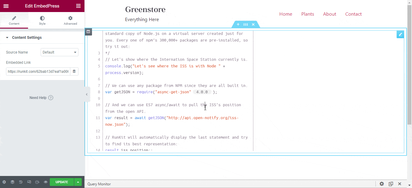Viewport: 412px width, 188px height.
Task: Switch to the Advanced tab
Action: point(70,21)
